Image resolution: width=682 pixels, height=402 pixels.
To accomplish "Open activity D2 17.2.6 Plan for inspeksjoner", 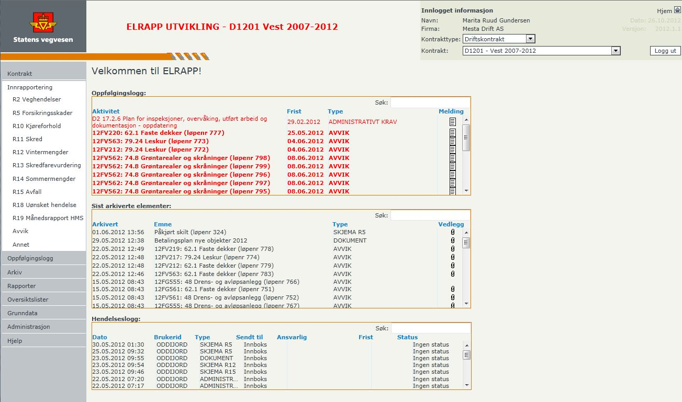I will click(x=180, y=122).
